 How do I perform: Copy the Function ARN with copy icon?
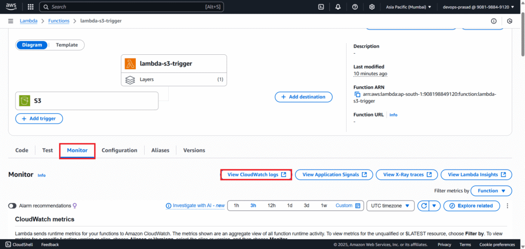[x=357, y=94]
